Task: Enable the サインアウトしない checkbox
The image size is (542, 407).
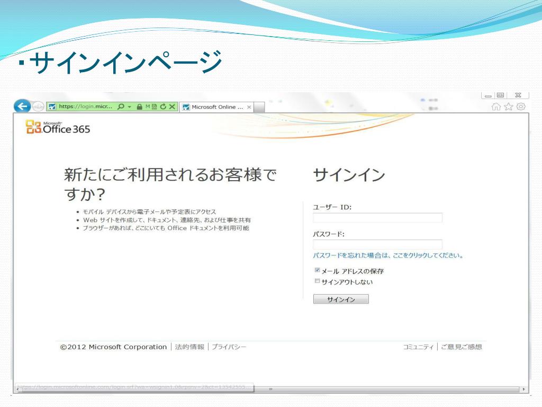Action: (x=317, y=281)
